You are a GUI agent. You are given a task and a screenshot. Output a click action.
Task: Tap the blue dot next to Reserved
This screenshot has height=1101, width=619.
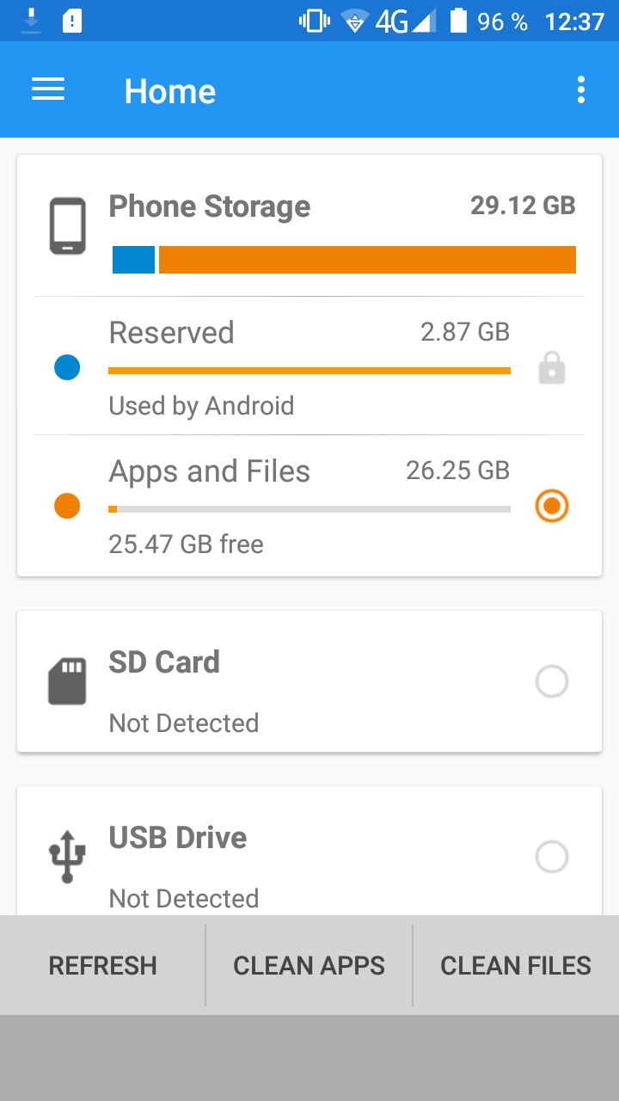pyautogui.click(x=67, y=368)
